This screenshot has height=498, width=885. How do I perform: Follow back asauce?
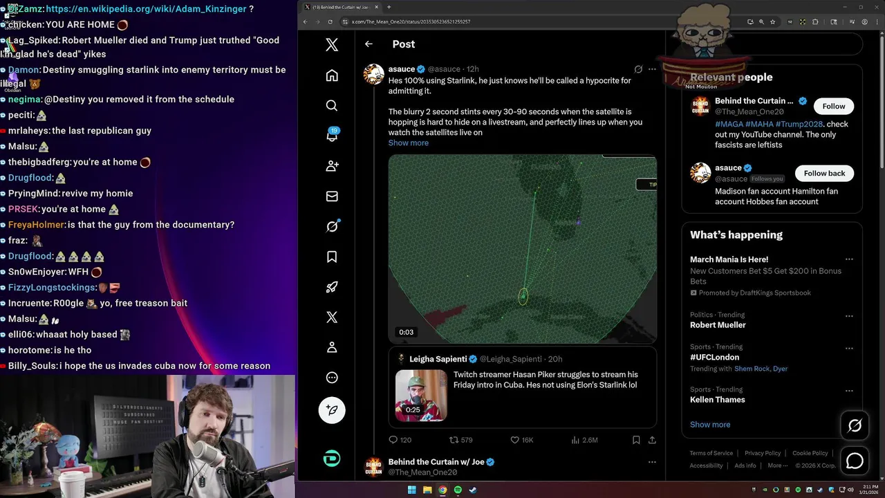[824, 173]
